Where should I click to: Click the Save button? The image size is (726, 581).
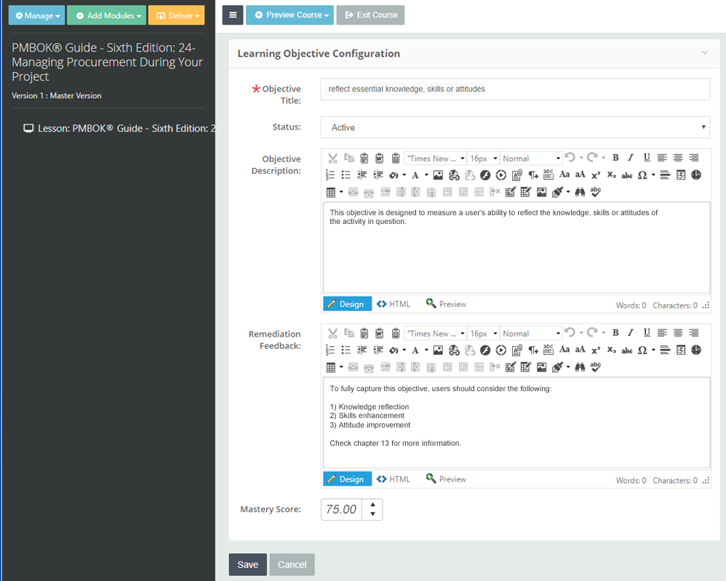[247, 565]
